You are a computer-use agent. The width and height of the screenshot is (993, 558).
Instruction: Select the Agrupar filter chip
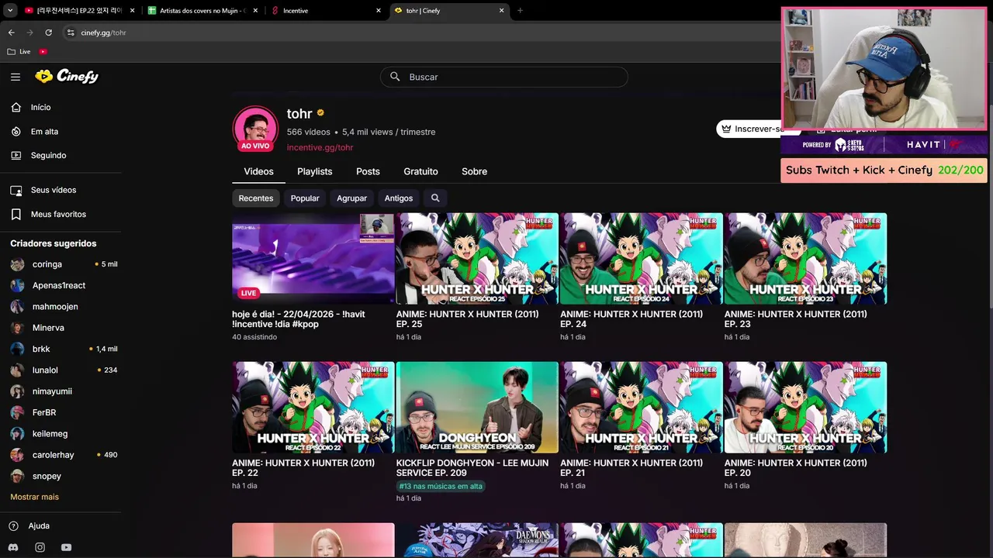click(351, 198)
